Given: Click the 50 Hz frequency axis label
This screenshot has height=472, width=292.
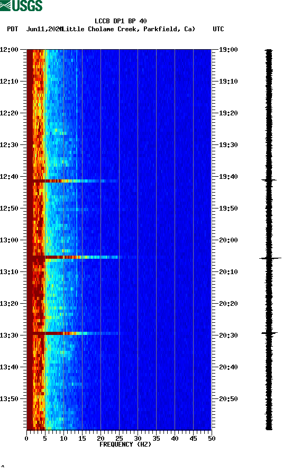Looking at the screenshot, I should pyautogui.click(x=212, y=439).
